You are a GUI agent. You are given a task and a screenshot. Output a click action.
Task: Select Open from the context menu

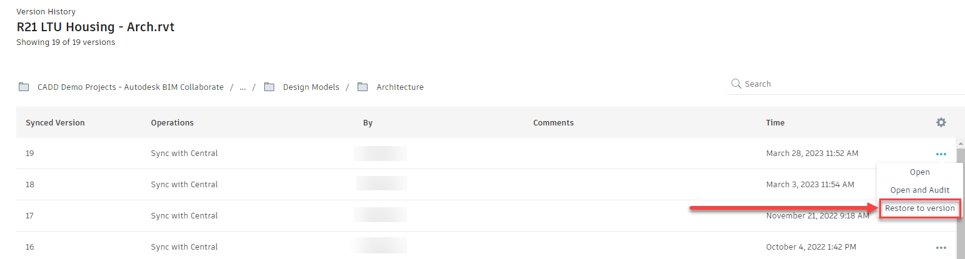point(919,172)
